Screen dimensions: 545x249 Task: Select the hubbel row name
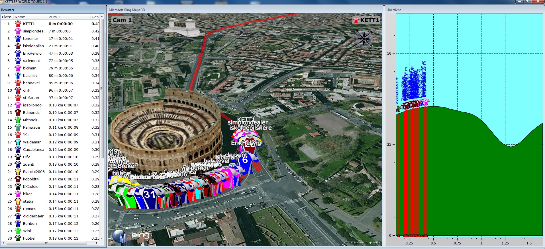point(29,238)
